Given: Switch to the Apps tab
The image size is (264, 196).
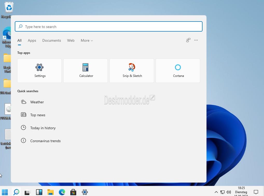Looking at the screenshot, I should 32,40.
